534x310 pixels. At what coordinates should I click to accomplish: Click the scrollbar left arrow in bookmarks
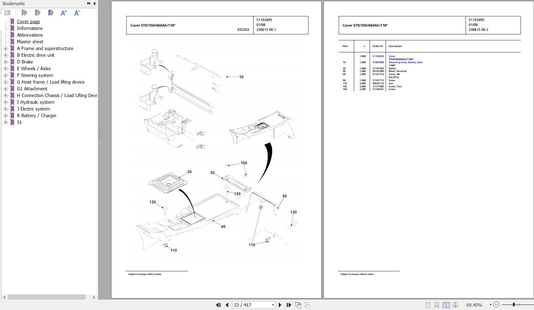coord(4,297)
